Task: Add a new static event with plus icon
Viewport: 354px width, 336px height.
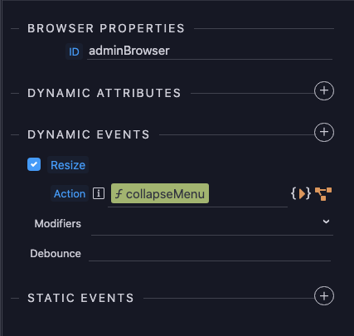Action: point(324,296)
